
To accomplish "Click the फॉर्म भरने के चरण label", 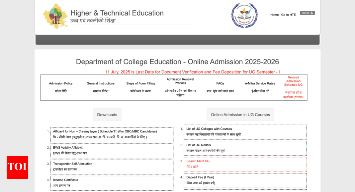I will 140,91.
